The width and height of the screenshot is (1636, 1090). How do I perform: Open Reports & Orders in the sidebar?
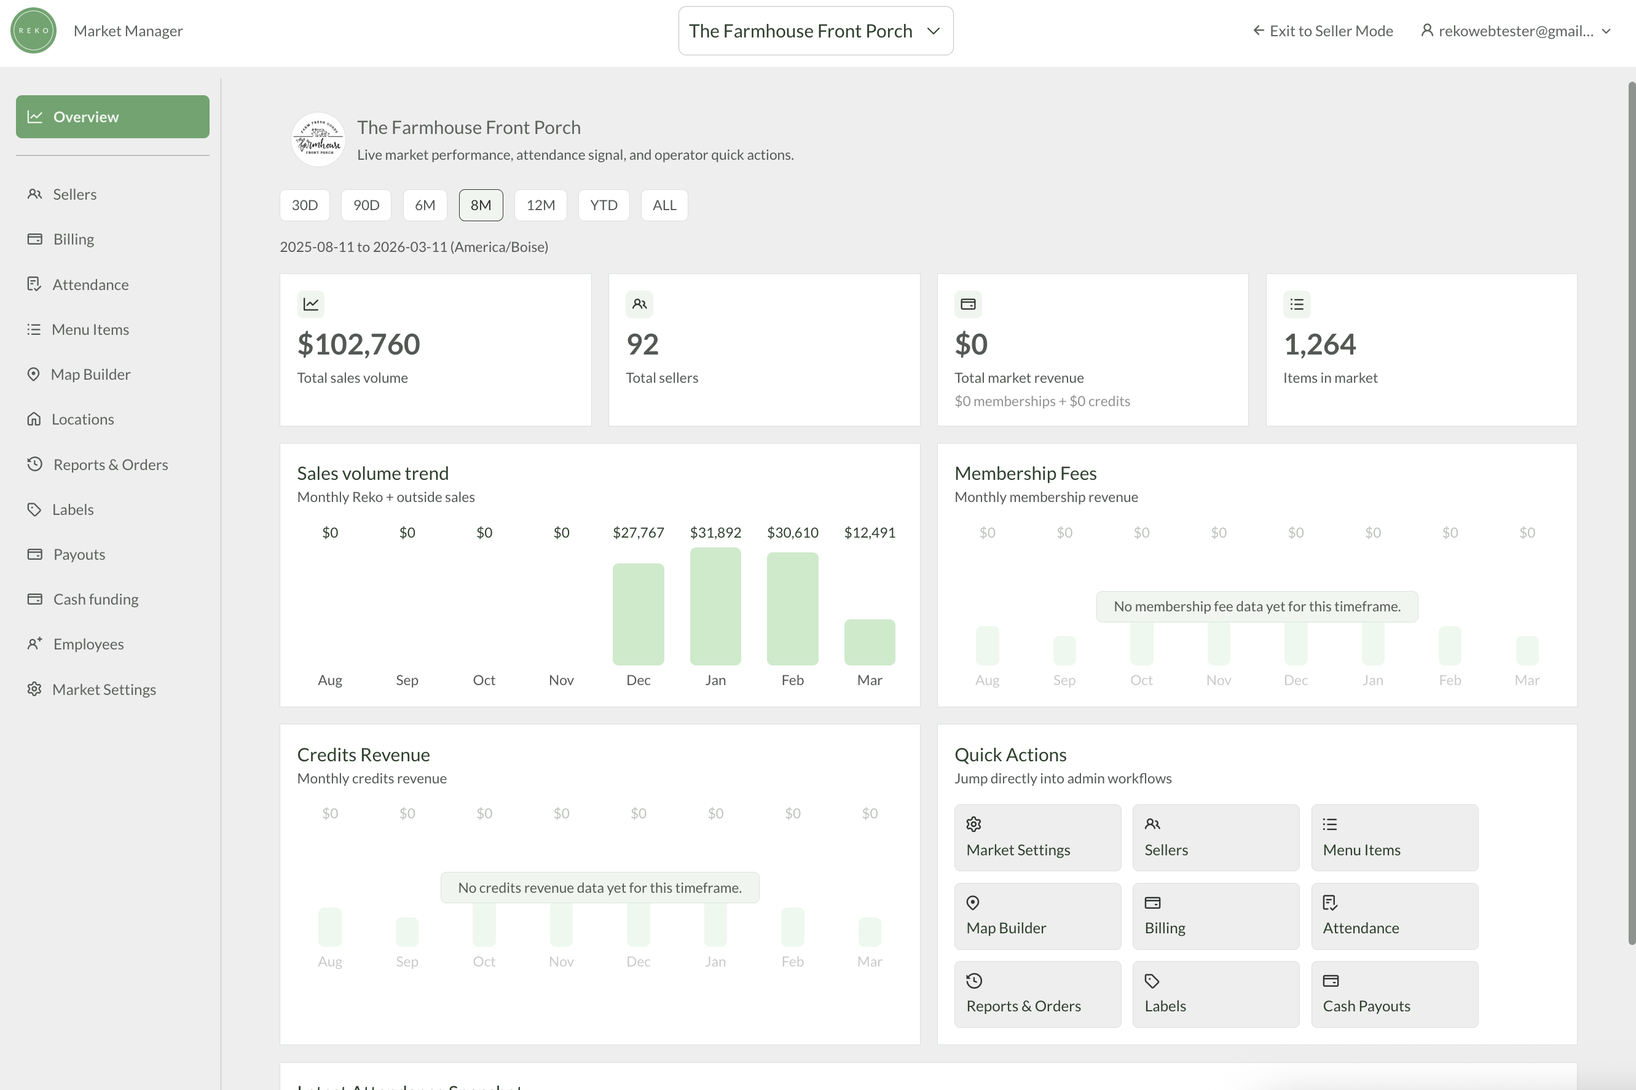coord(112,464)
